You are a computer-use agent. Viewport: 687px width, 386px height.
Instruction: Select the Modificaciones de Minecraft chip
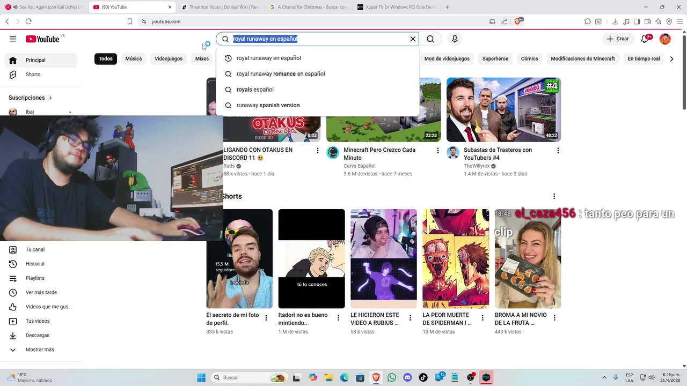(583, 59)
